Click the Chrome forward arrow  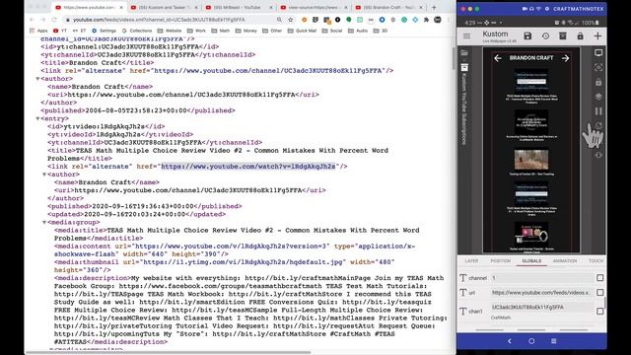(42, 20)
